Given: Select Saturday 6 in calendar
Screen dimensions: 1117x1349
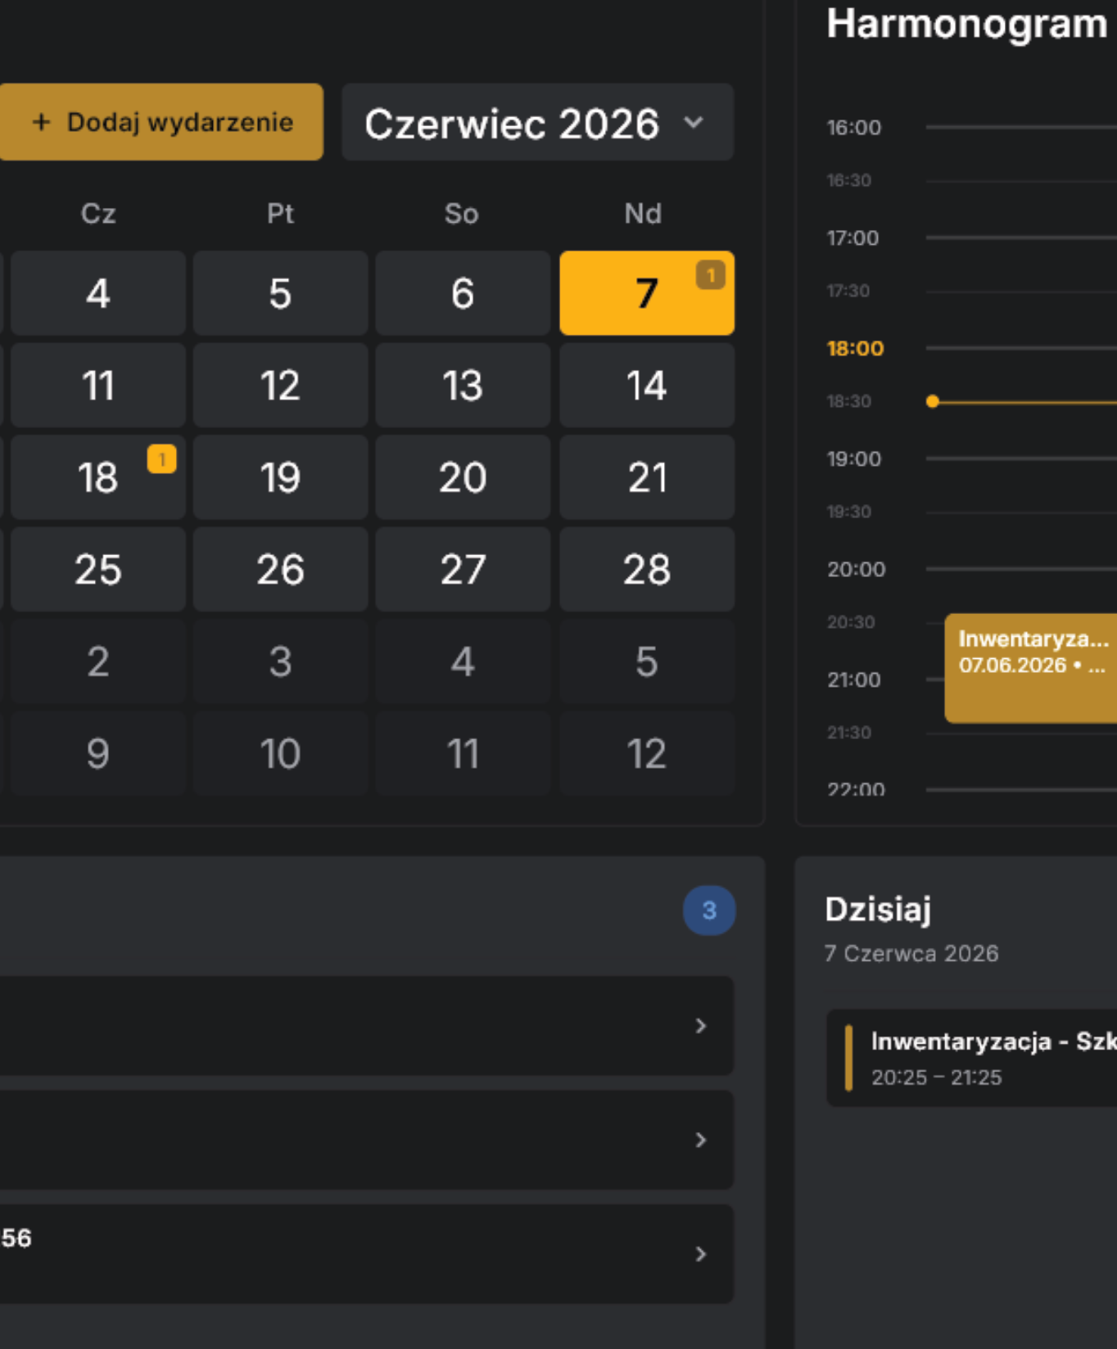Looking at the screenshot, I should 463,293.
